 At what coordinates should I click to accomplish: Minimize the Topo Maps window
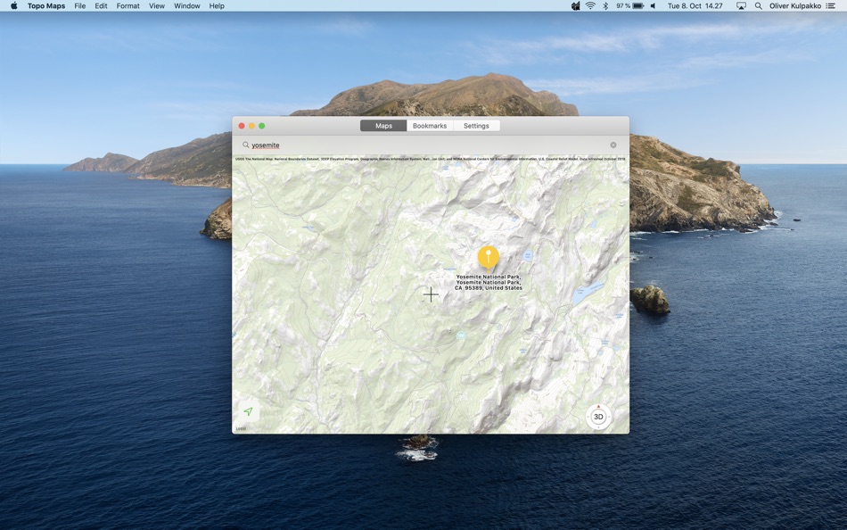tap(251, 126)
